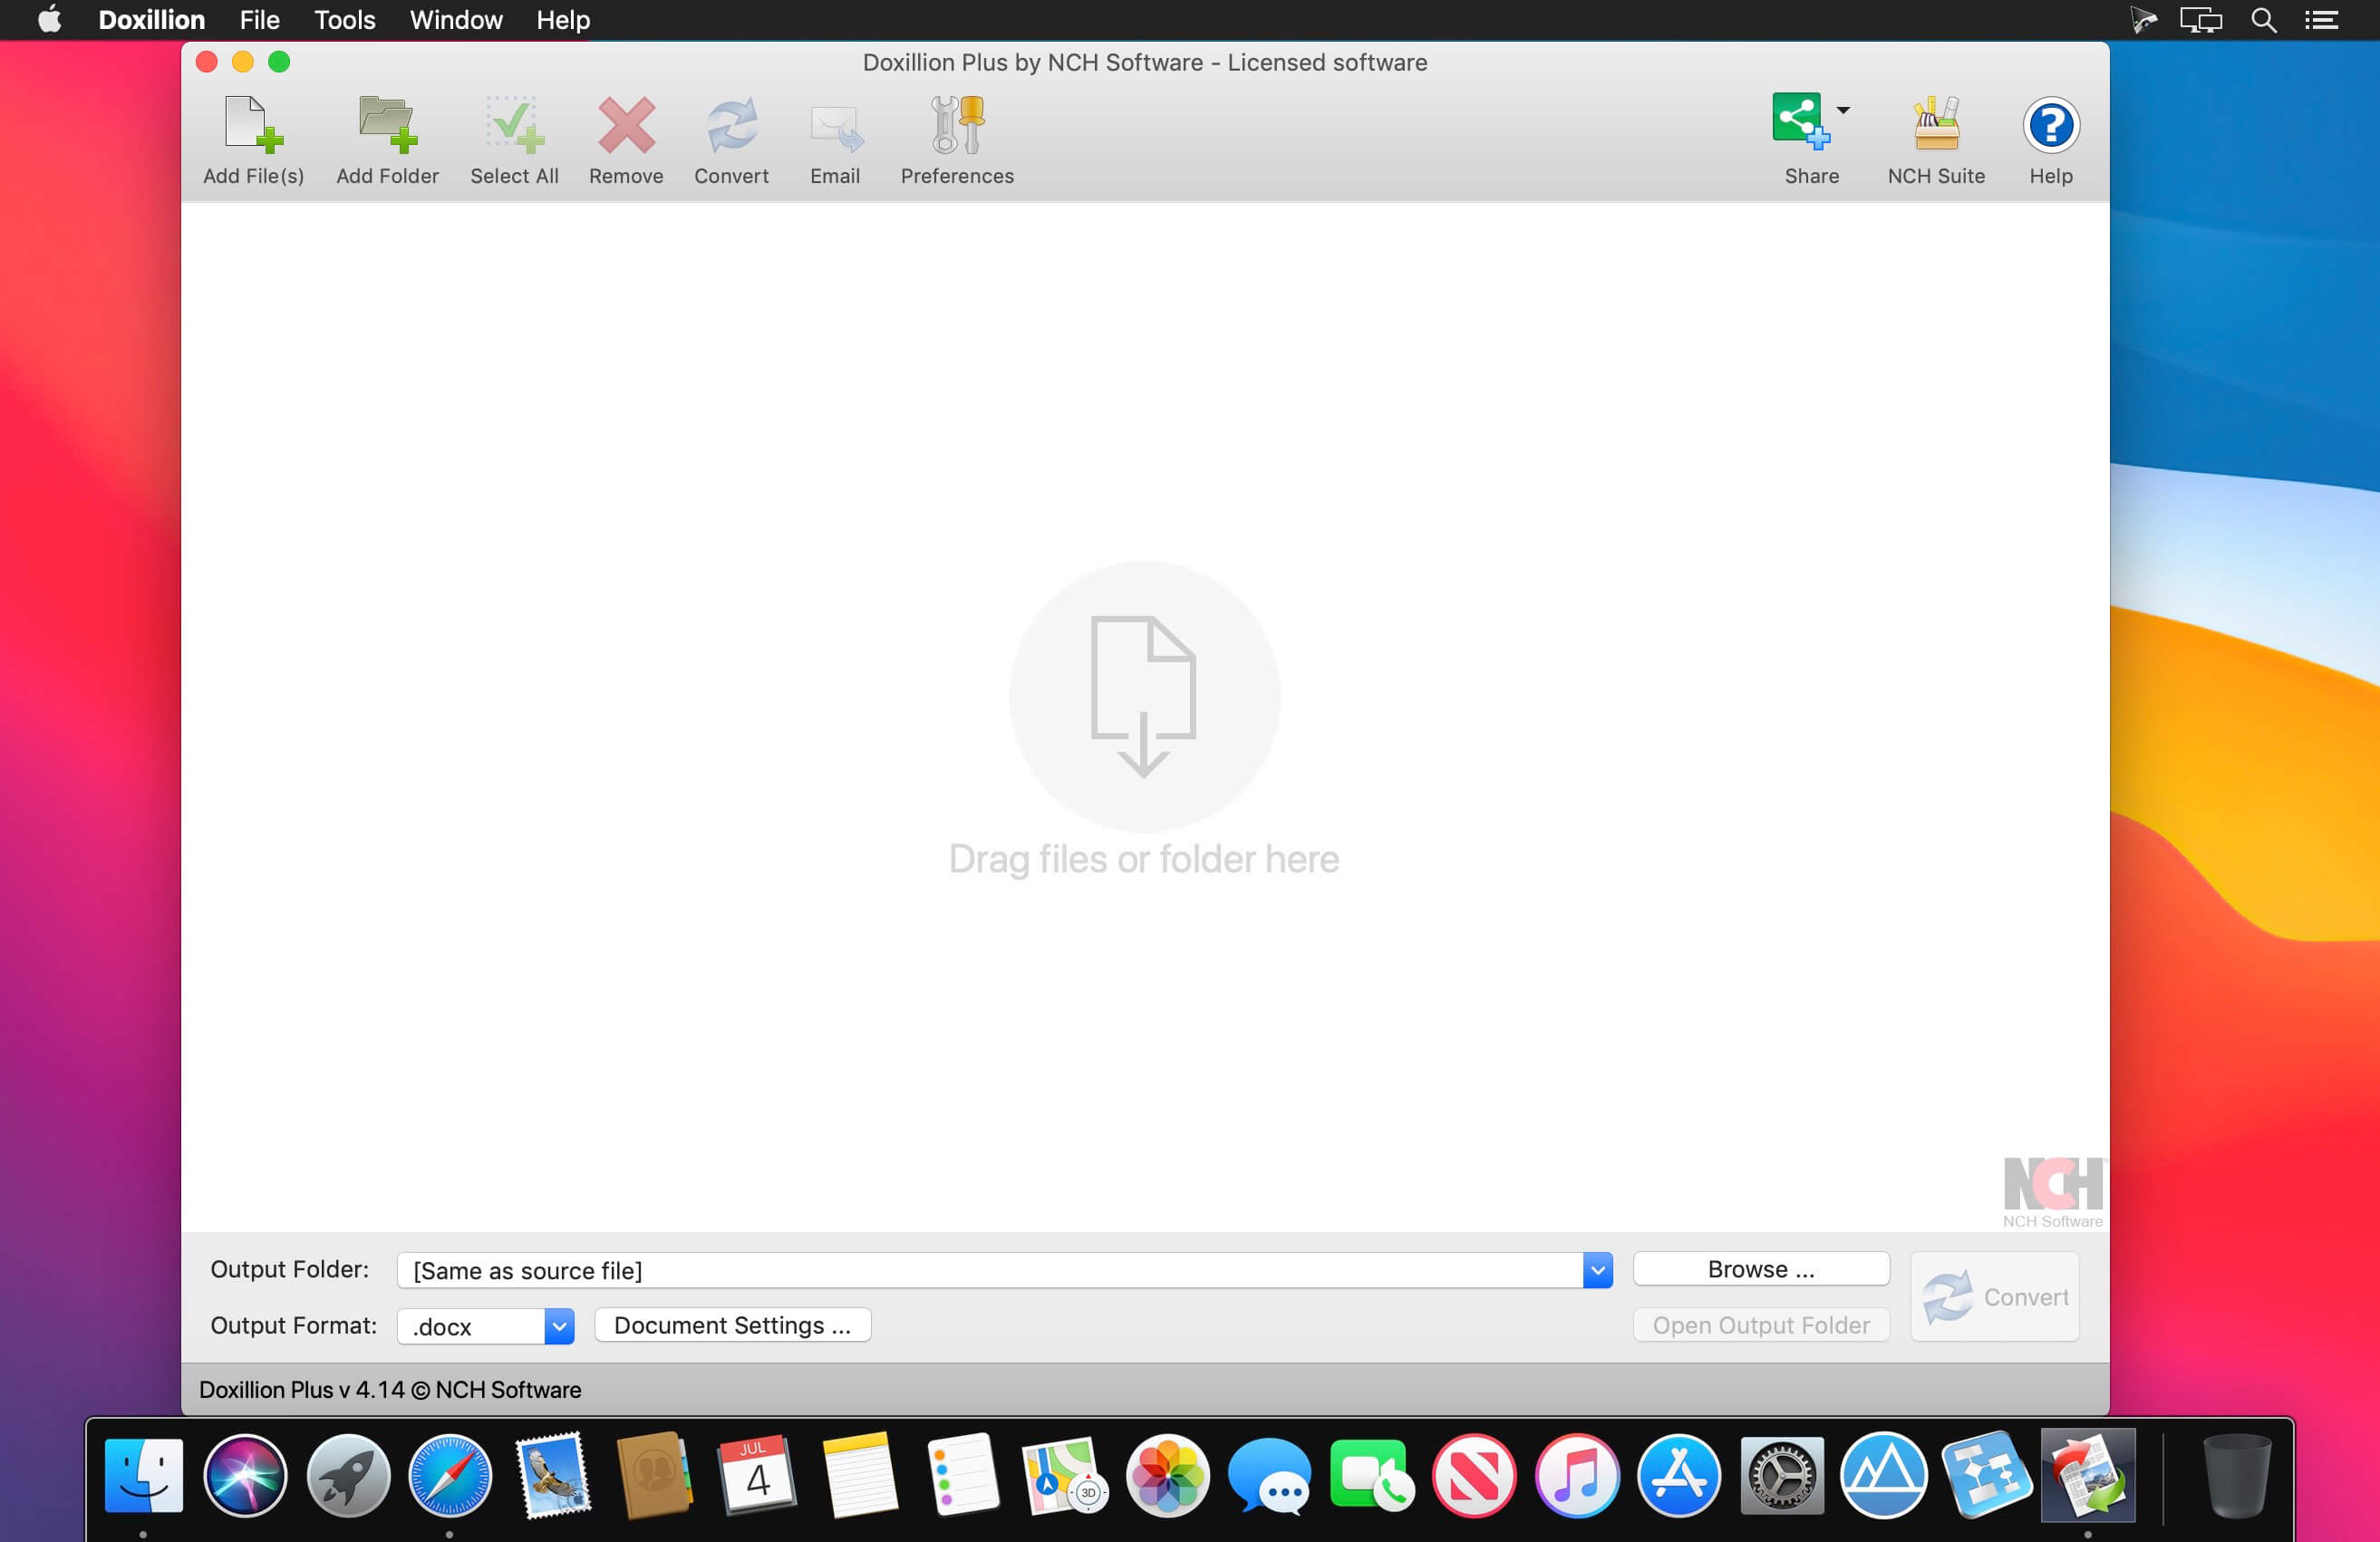Open the Notification Center list icon

(2321, 20)
